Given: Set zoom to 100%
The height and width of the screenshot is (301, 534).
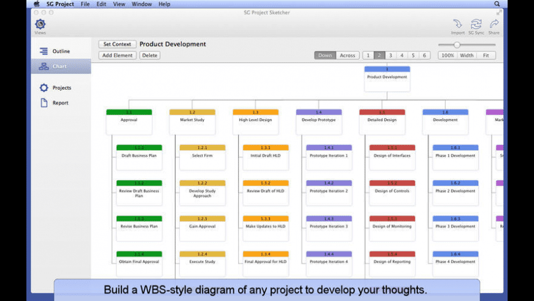Looking at the screenshot, I should pos(447,55).
